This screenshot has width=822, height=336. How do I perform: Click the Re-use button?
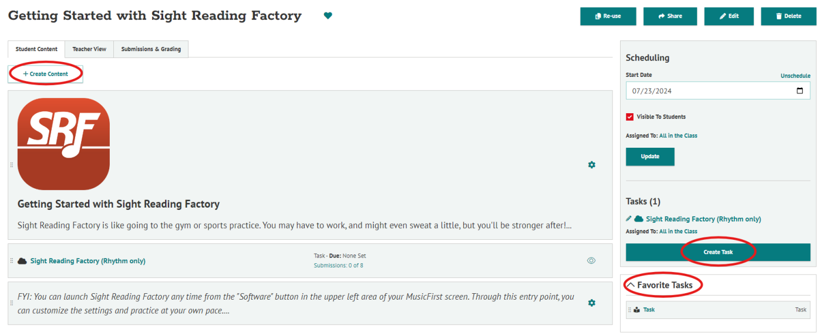608,16
